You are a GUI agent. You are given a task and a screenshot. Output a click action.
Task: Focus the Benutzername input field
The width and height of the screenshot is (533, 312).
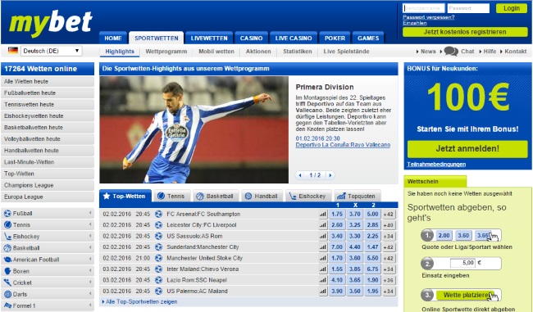point(424,8)
